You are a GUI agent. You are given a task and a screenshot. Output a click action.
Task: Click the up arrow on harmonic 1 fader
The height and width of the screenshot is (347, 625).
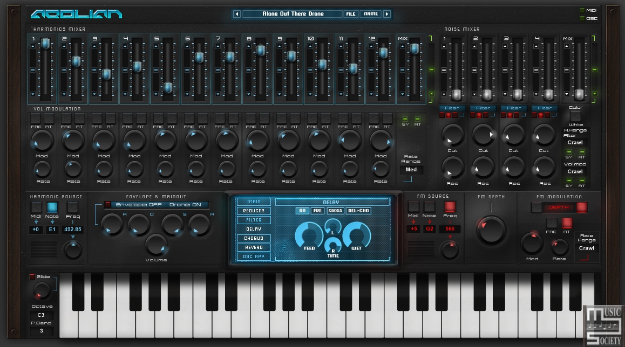(x=33, y=46)
